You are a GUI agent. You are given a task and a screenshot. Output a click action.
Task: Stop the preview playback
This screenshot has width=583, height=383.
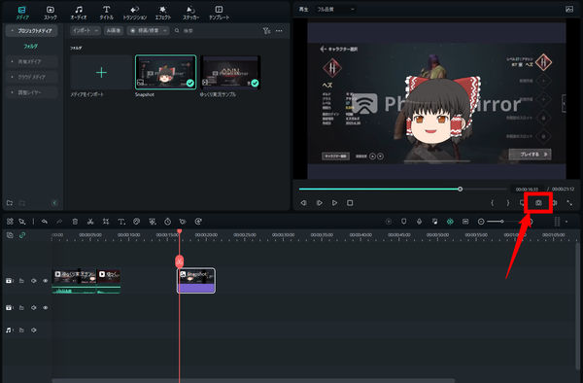click(350, 202)
